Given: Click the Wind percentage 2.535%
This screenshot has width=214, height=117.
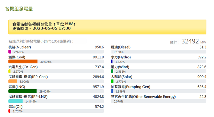Looking at the screenshot, I should pyautogui.click(x=121, y=72).
